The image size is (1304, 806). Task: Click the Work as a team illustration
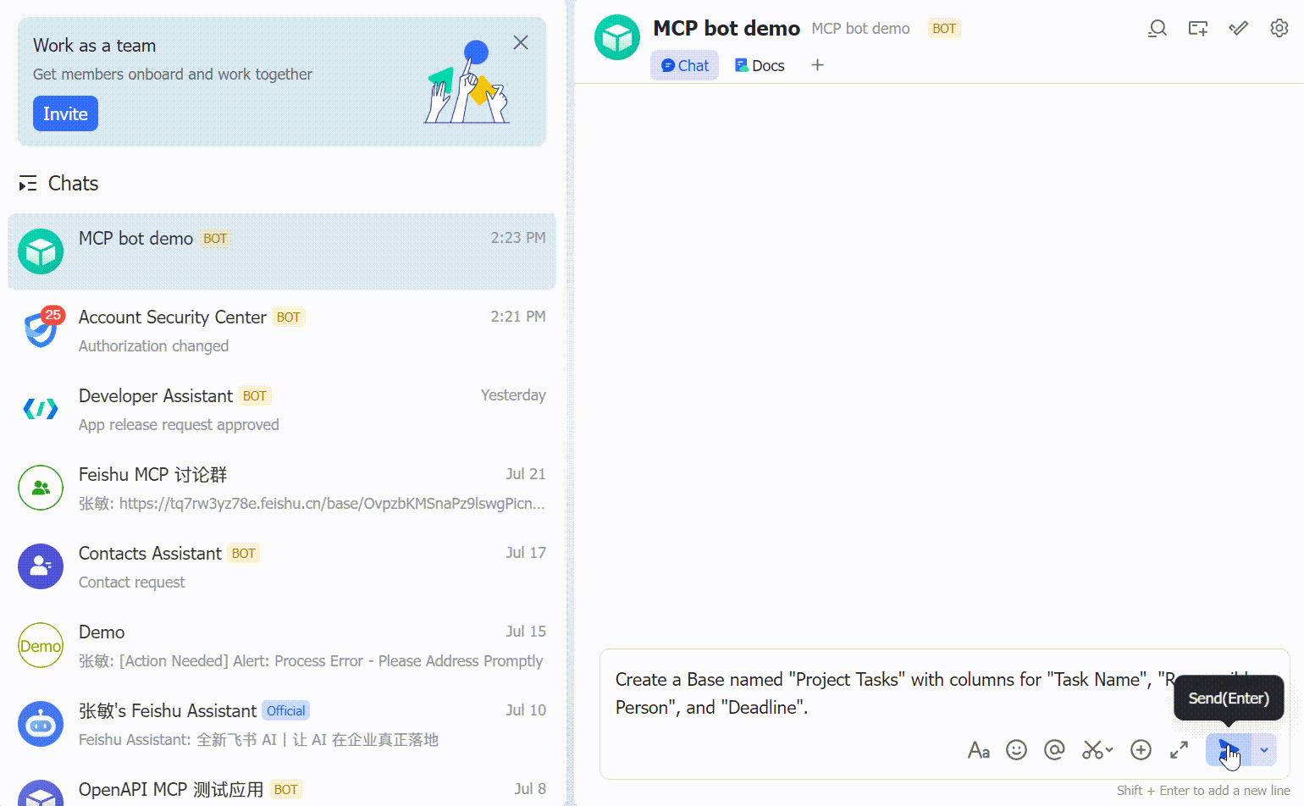(x=467, y=82)
